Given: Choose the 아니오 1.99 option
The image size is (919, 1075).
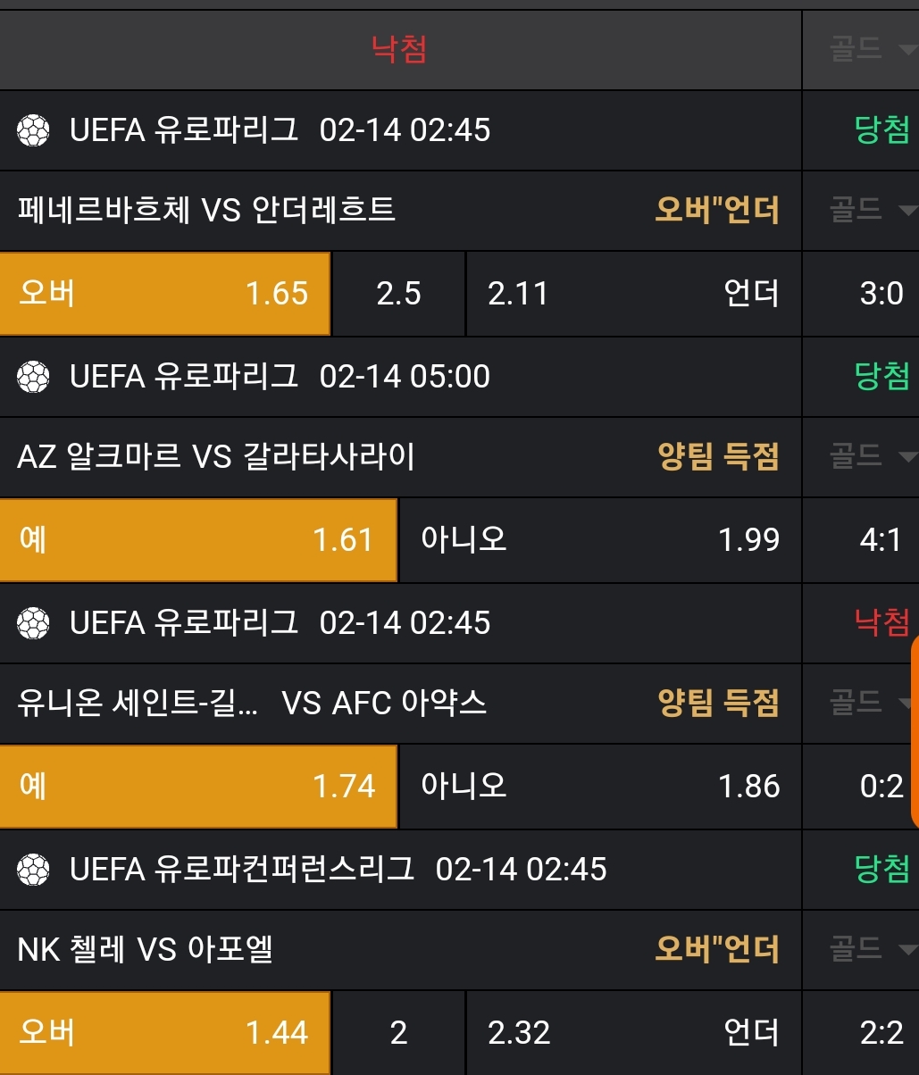Looking at the screenshot, I should point(599,540).
